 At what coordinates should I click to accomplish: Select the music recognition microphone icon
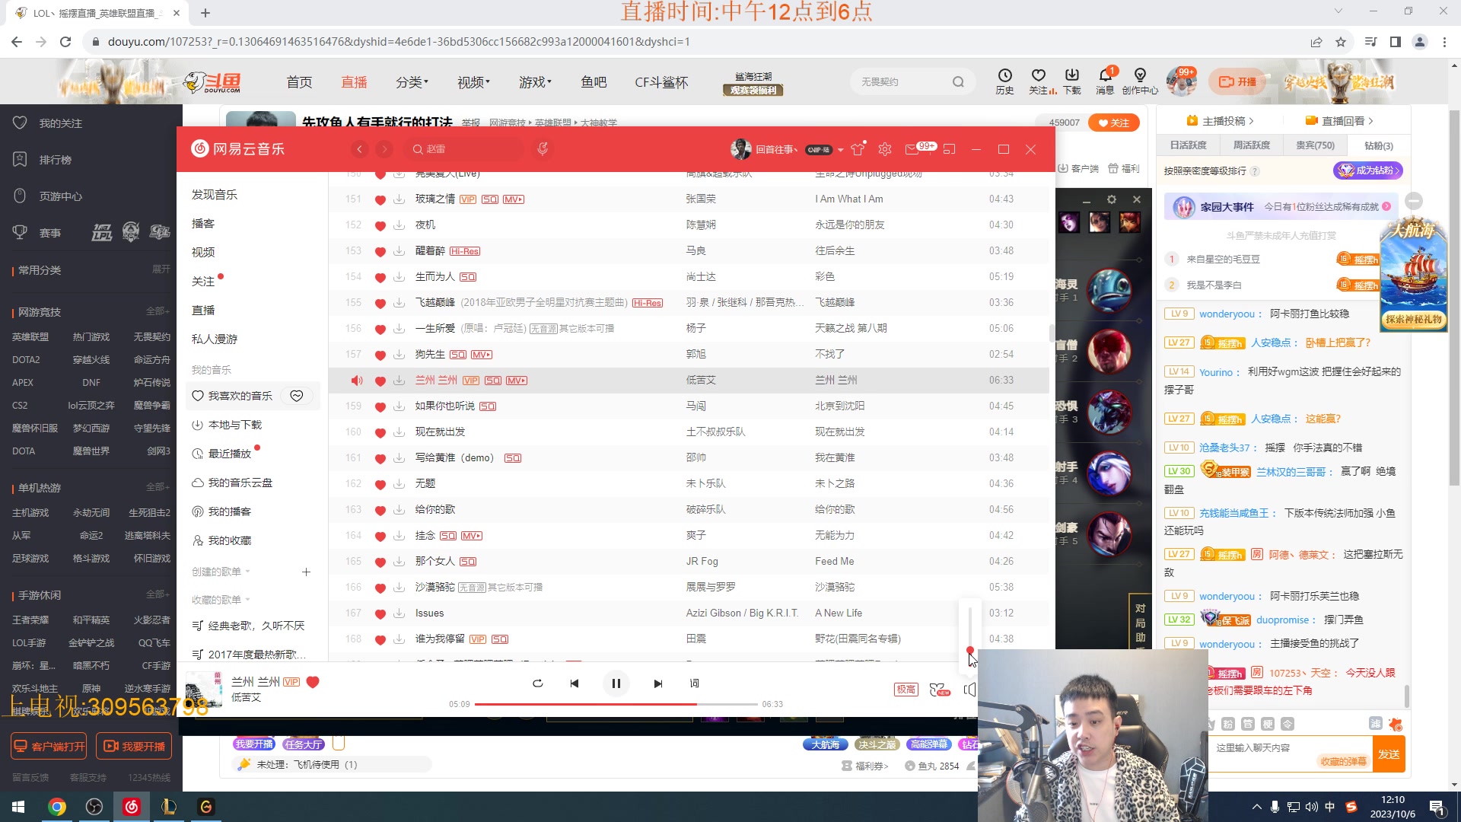[x=542, y=149]
